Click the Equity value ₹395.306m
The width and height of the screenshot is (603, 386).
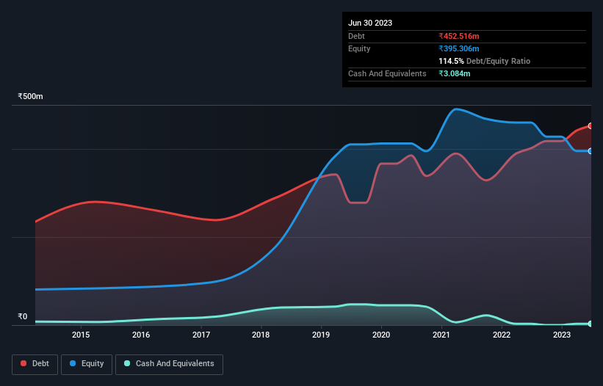[x=459, y=48]
